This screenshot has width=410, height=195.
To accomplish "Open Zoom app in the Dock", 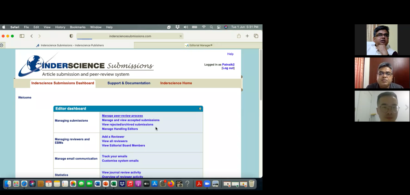I will [207, 184].
